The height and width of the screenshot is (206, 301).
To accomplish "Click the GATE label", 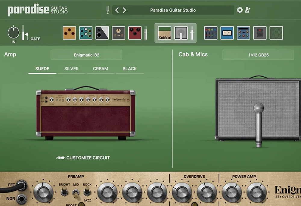I will click(x=35, y=39).
